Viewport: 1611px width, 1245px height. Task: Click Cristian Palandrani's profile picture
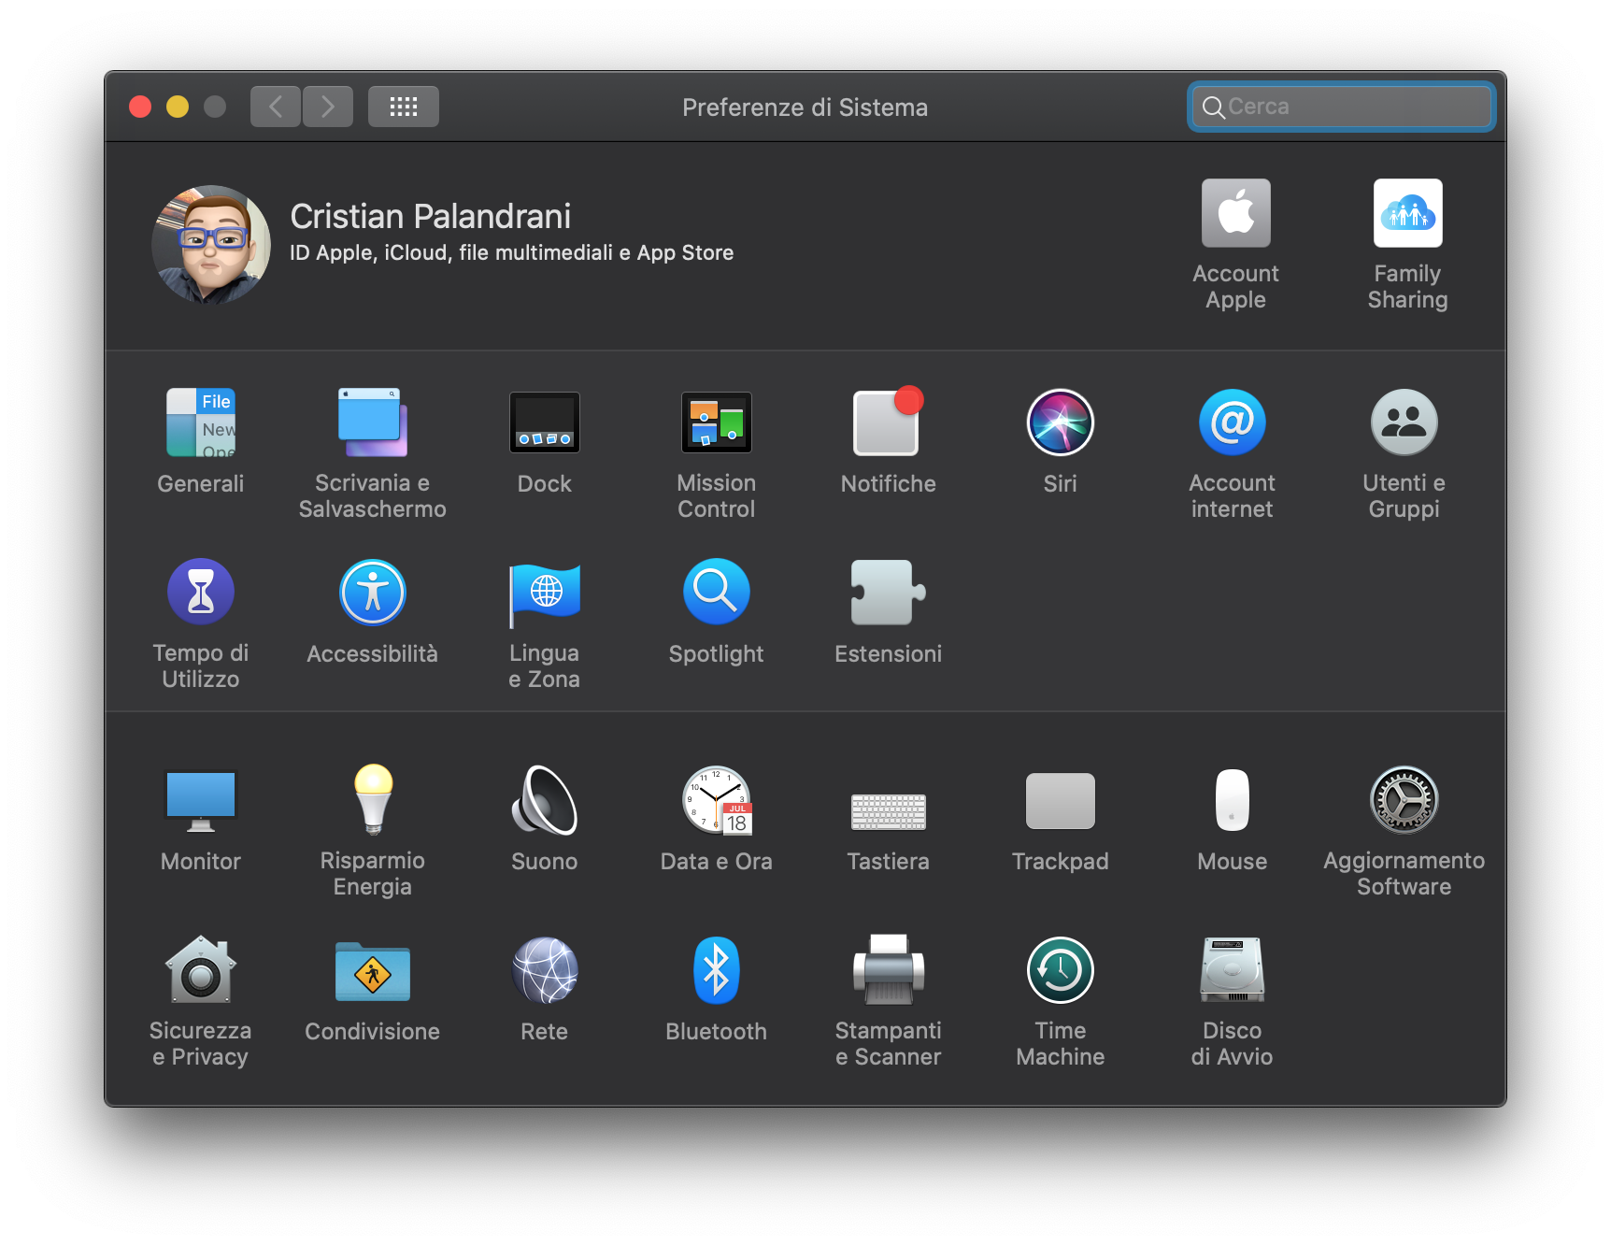211,245
